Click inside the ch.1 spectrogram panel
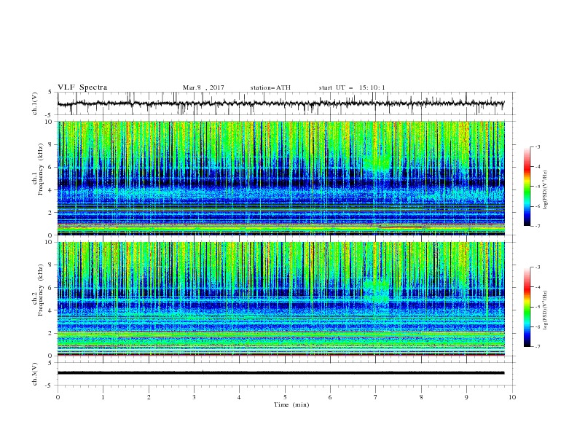Screen dimensions: 577x446 (x=281, y=178)
